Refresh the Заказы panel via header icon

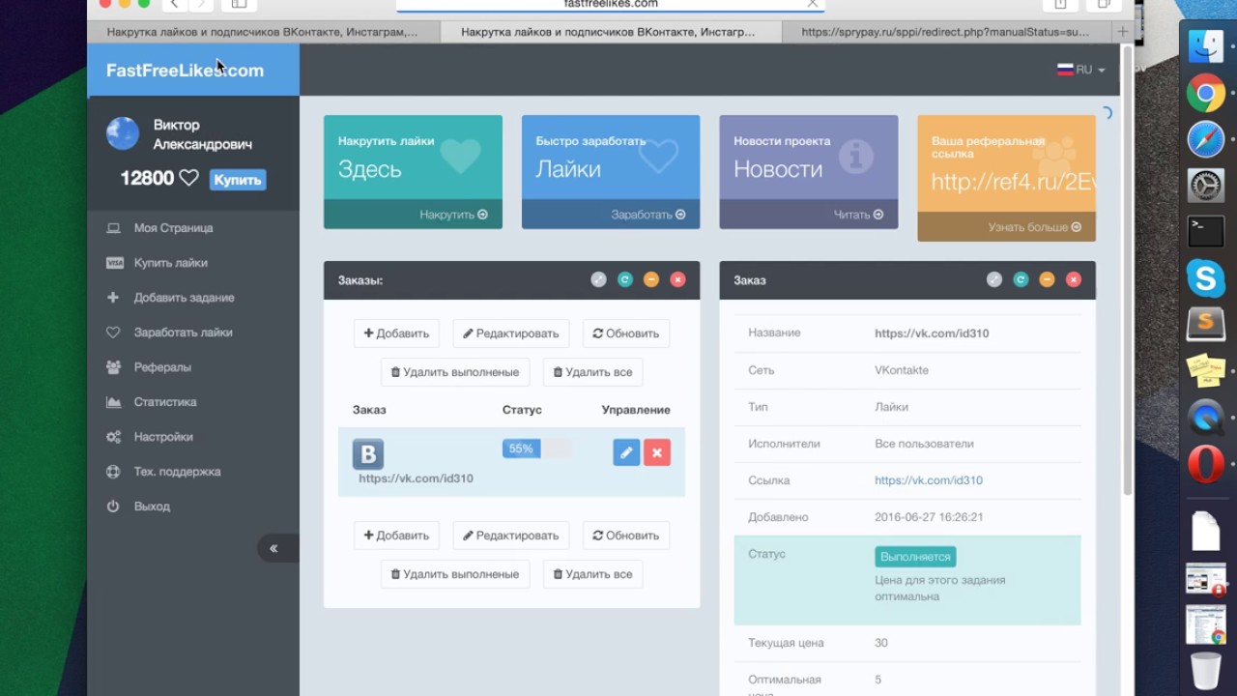(x=625, y=279)
